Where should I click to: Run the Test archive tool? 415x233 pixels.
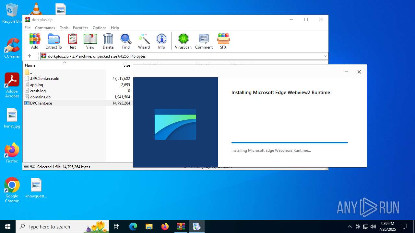coord(73,41)
